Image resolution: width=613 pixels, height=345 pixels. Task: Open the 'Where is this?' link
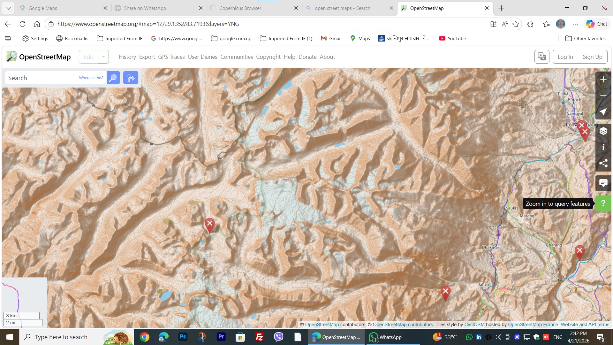pos(91,78)
